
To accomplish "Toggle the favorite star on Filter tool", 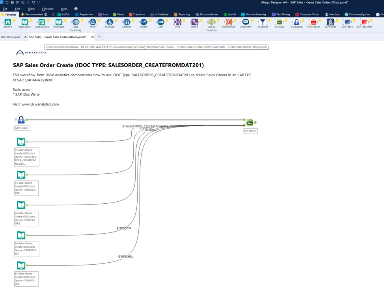I will (x=99, y=20).
